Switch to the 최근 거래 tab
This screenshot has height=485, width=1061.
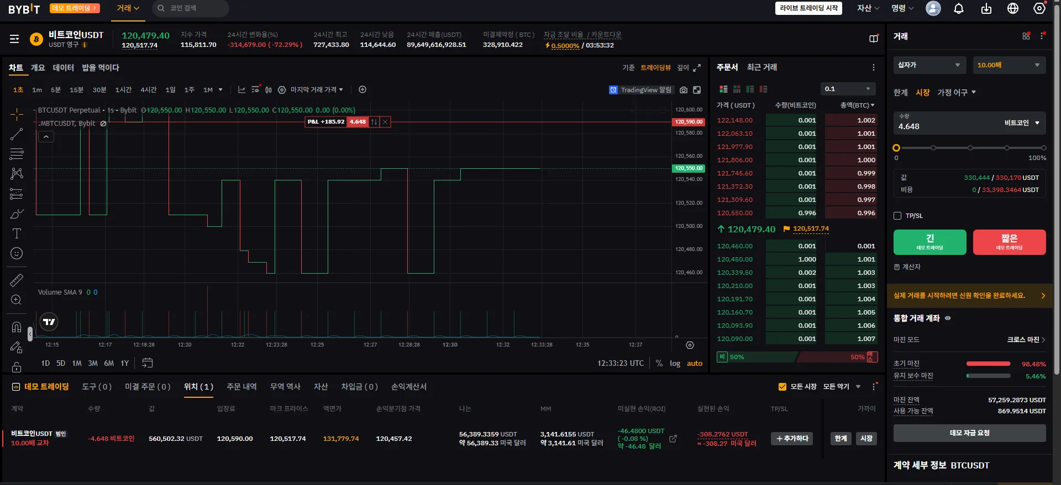[762, 67]
